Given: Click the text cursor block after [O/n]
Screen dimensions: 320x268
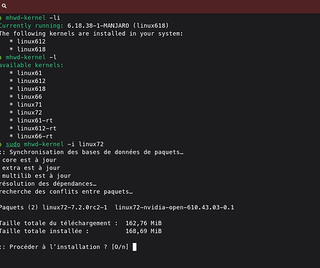Looking at the screenshot, I should pos(135,247).
